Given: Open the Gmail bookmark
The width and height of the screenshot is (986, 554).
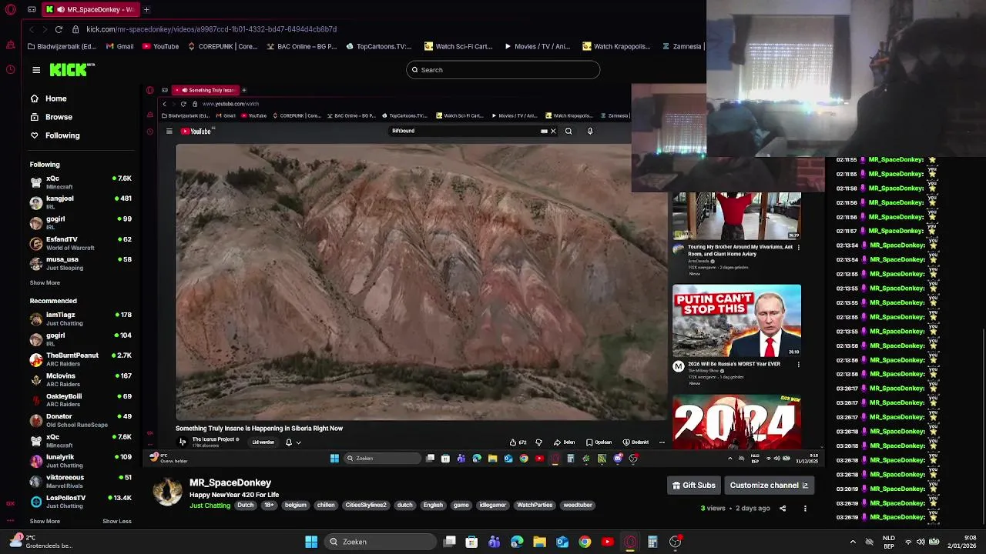Looking at the screenshot, I should (x=120, y=46).
